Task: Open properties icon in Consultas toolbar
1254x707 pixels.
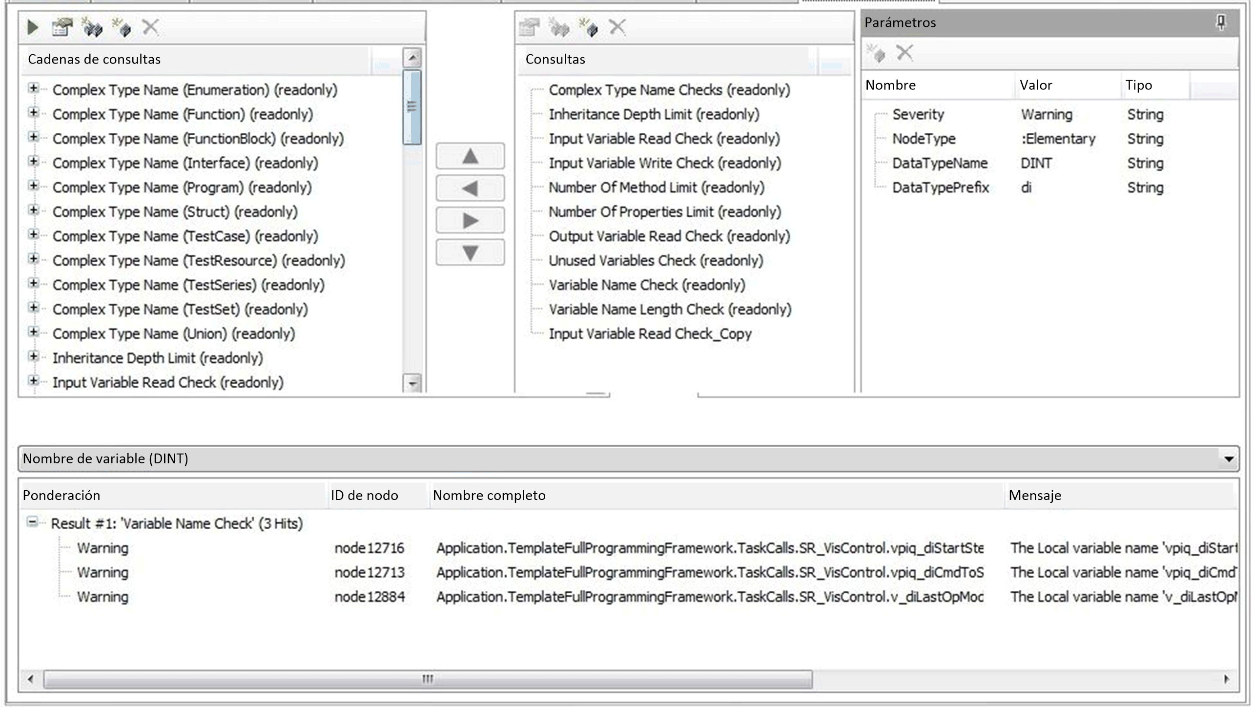Action: (x=529, y=27)
